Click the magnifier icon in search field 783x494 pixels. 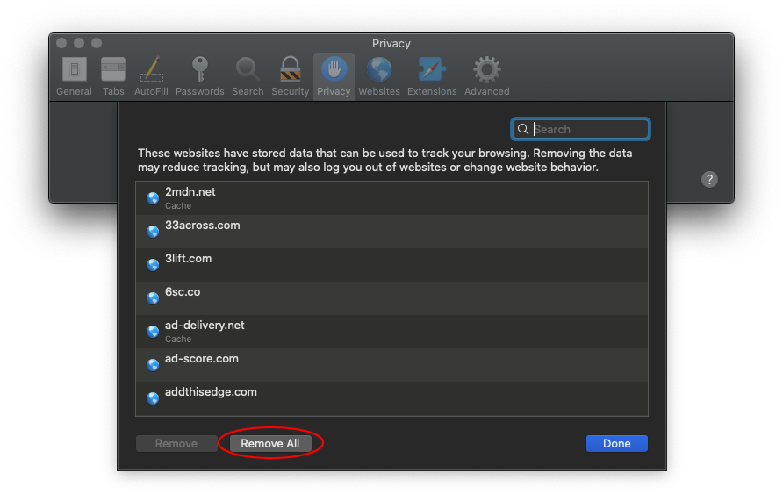[x=522, y=129]
